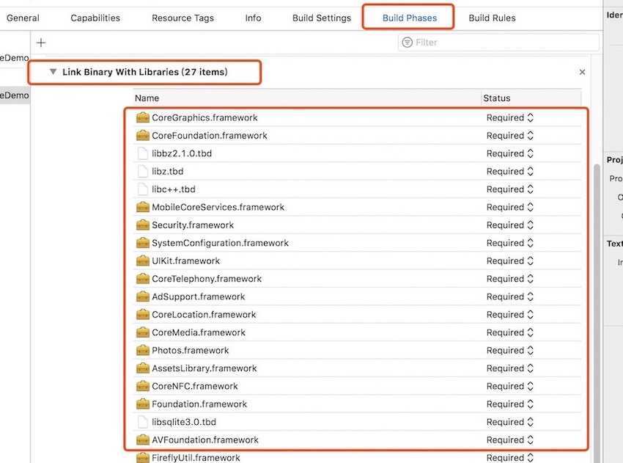Screen dimensions: 623x463
Task: Click the libsqlite3.0.tbd document icon
Action: (143, 422)
